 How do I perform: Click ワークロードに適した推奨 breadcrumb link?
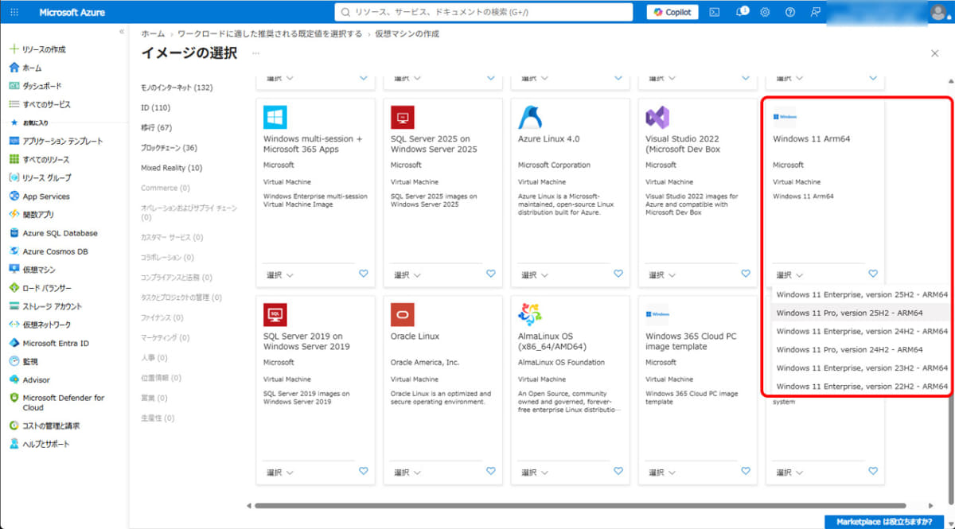[x=270, y=33]
